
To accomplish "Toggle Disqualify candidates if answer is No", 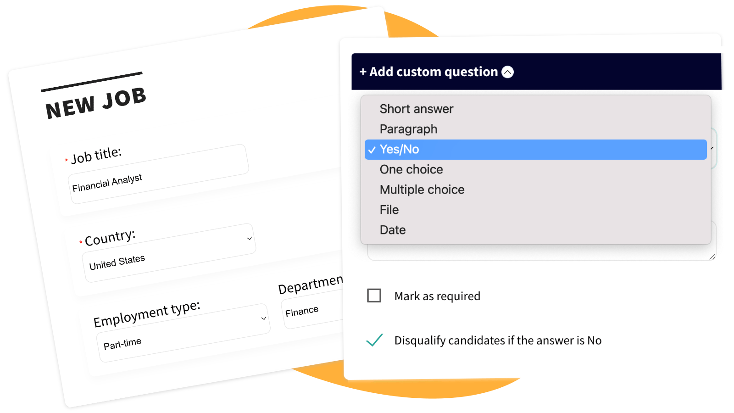I will point(498,340).
